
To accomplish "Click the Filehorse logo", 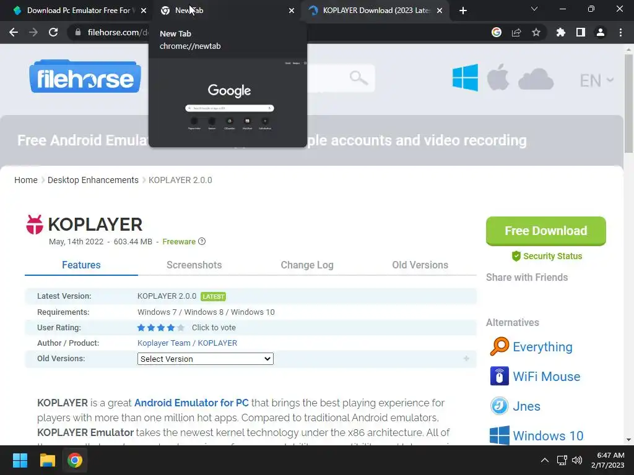I will tap(85, 77).
